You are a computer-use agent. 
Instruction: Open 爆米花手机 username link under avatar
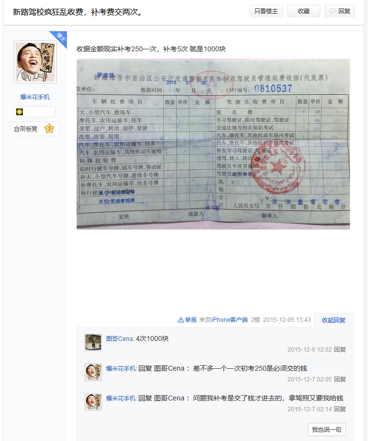click(35, 97)
